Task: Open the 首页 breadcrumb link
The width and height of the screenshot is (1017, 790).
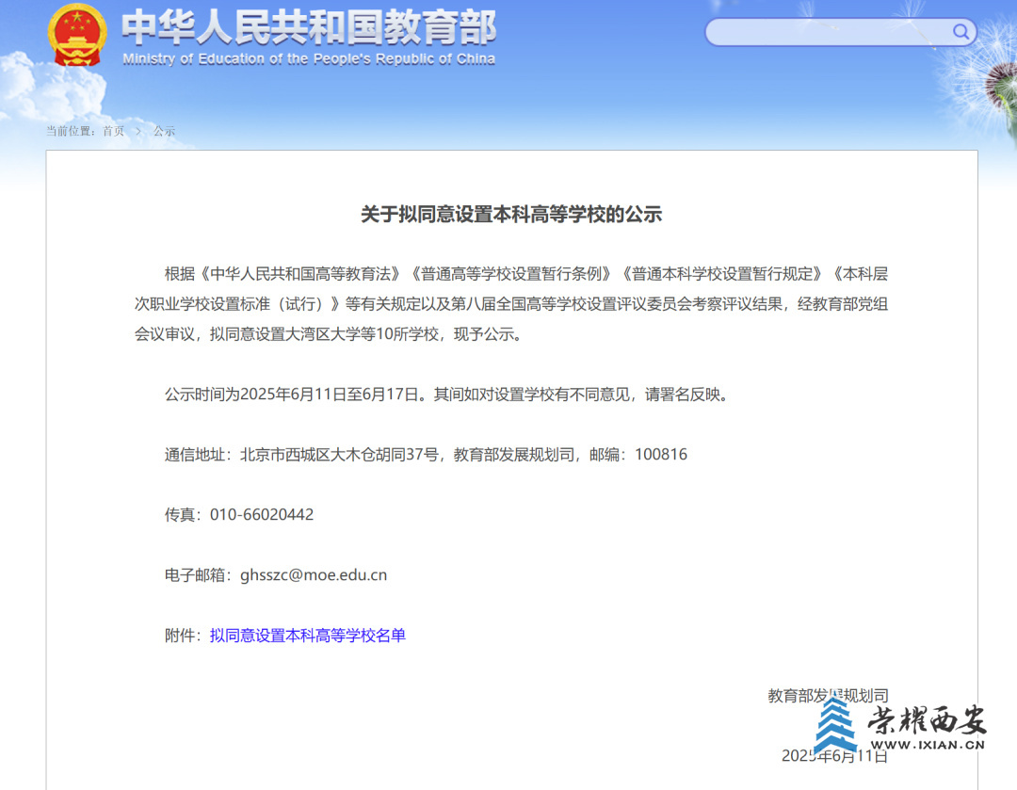Action: pos(114,131)
